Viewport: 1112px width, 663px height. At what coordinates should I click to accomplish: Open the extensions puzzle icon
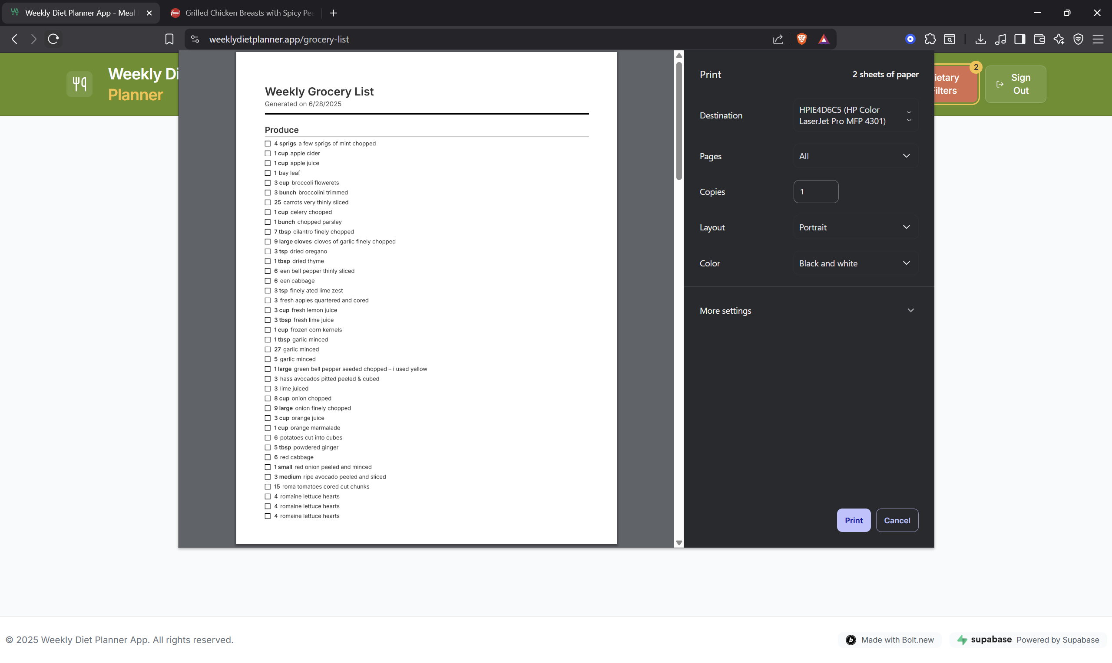pos(930,39)
